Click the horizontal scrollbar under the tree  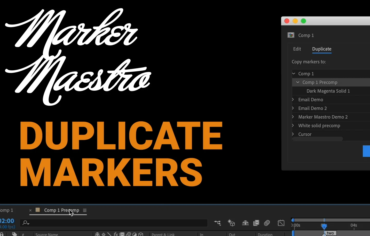click(x=318, y=139)
